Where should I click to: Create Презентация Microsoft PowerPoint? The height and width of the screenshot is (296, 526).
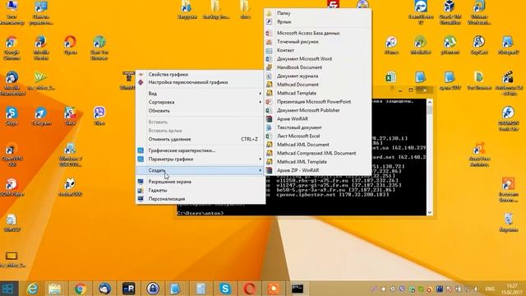pyautogui.click(x=318, y=102)
